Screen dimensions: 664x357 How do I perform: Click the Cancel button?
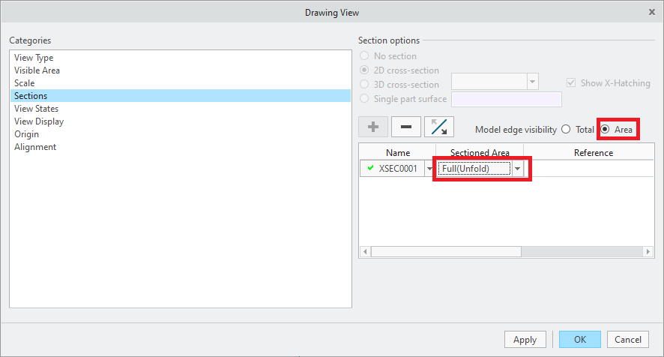(627, 340)
